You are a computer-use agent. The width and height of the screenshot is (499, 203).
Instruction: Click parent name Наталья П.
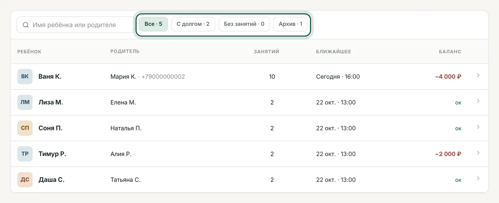pos(126,128)
